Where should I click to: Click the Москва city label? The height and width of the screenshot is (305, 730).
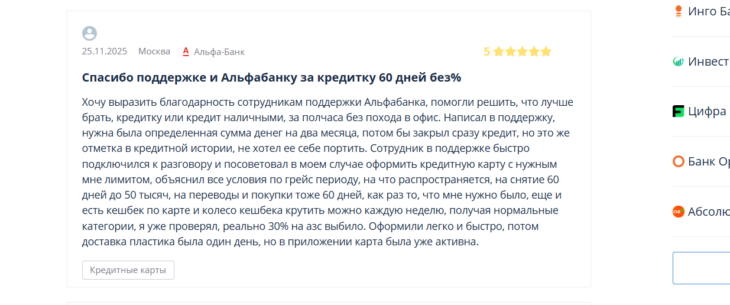point(154,51)
